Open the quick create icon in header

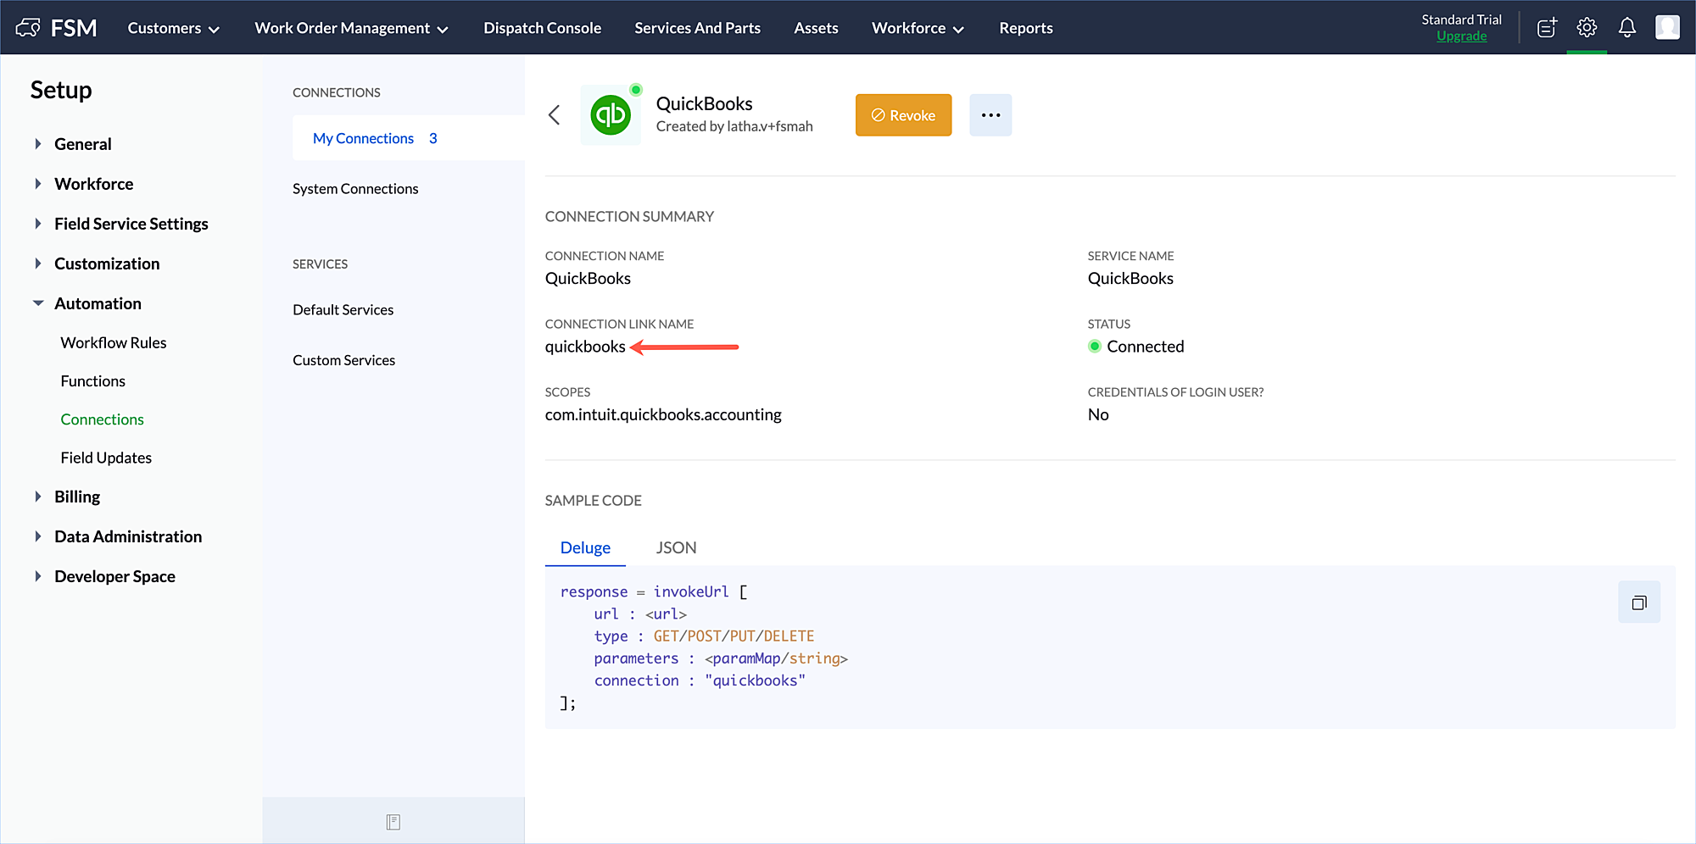coord(1547,28)
